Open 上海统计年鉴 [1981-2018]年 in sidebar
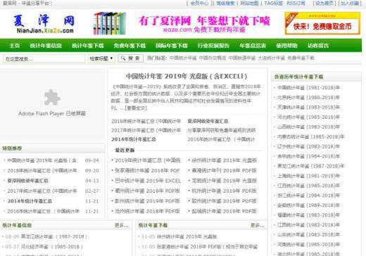 308,176
